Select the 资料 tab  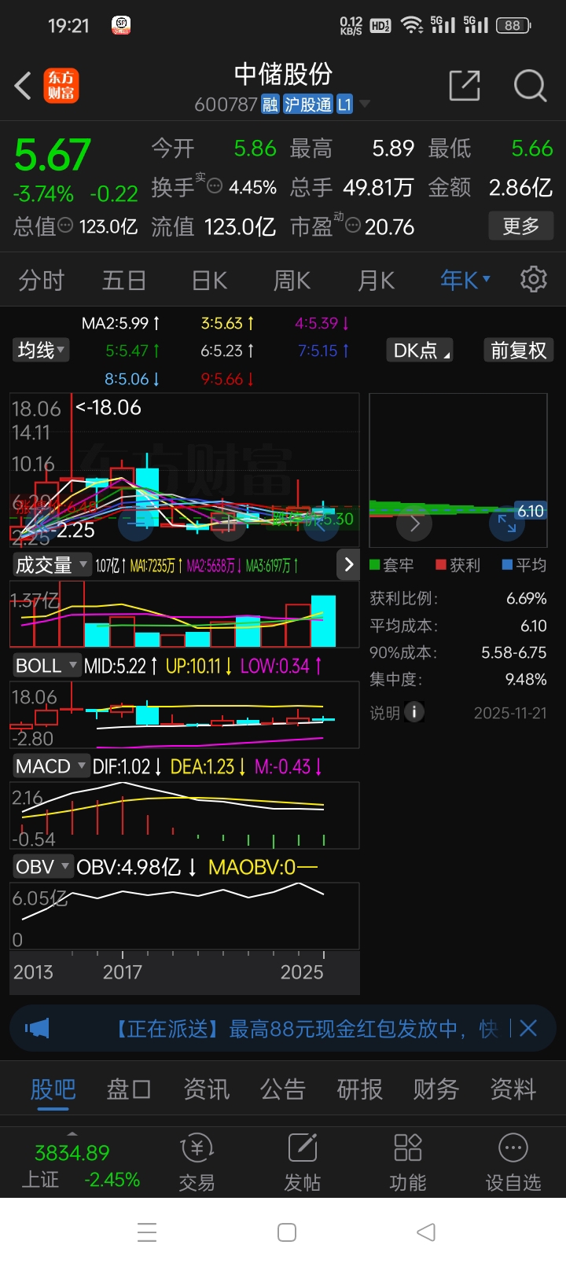pos(513,1089)
